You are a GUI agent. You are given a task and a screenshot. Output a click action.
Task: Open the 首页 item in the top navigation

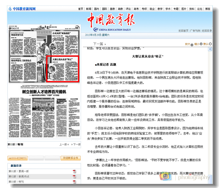click(81, 9)
